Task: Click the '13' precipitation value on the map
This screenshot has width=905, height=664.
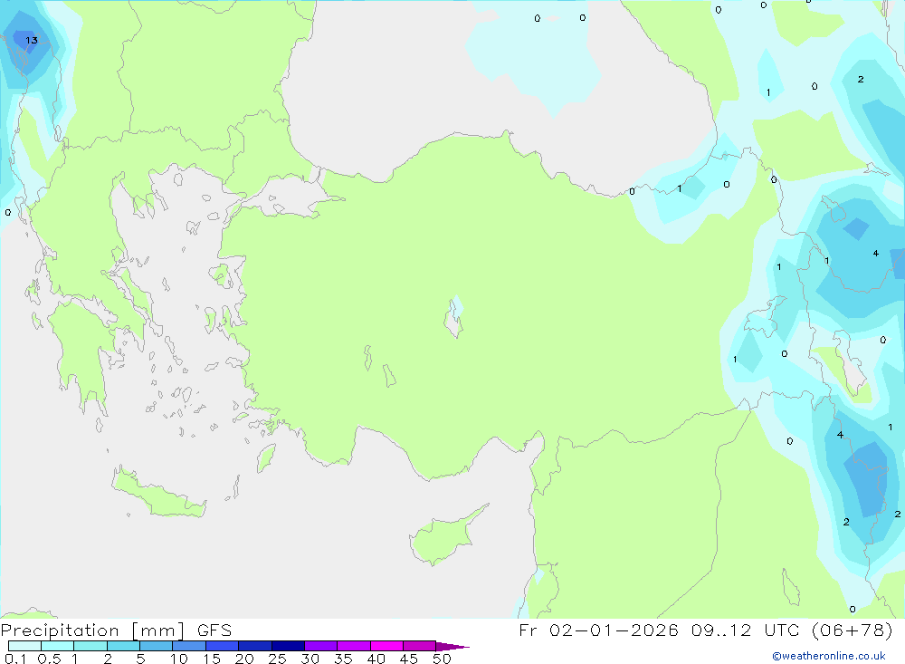Action: pyautogui.click(x=32, y=40)
